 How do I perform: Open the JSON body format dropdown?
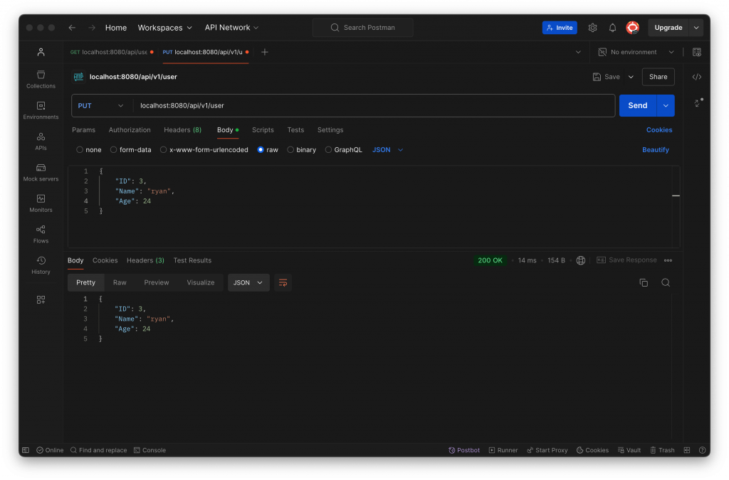pyautogui.click(x=388, y=150)
